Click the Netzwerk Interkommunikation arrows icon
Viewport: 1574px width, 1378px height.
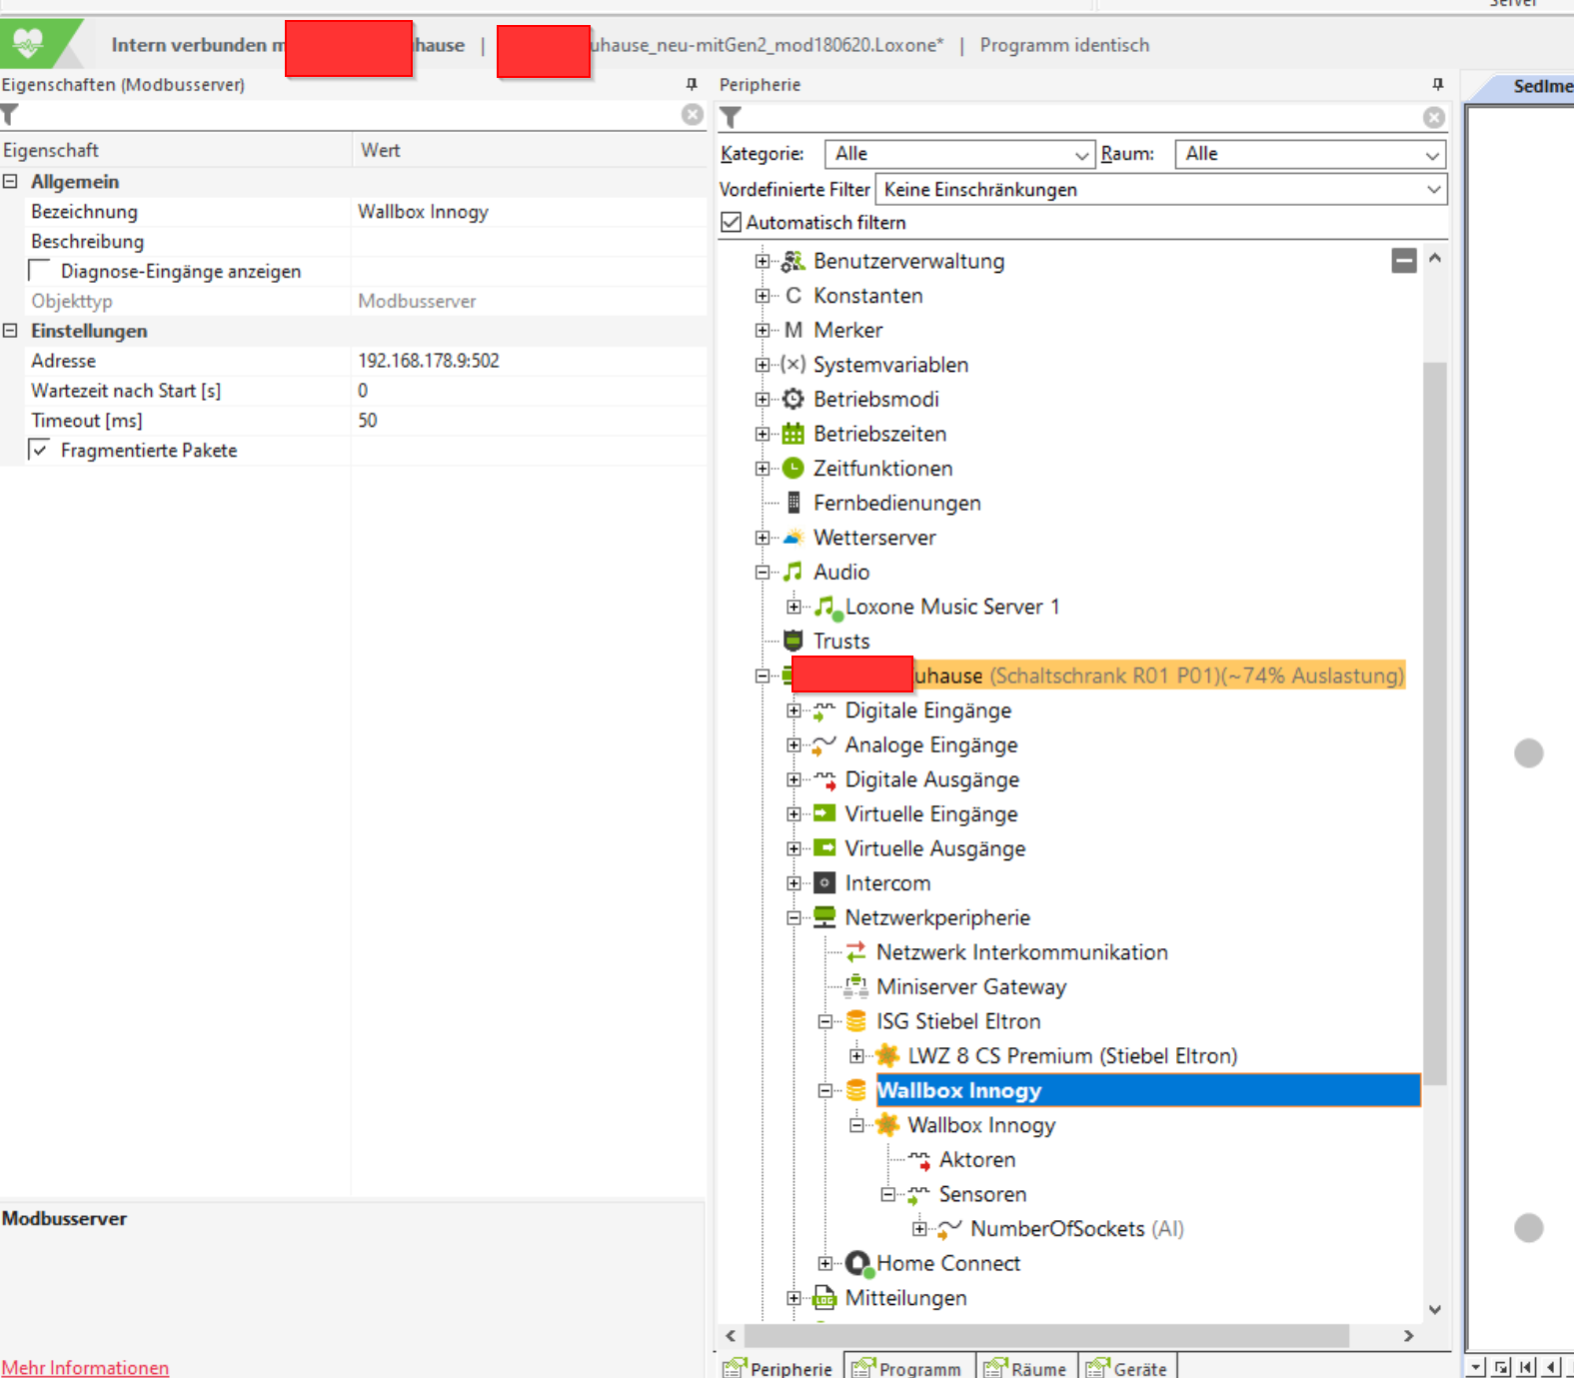(x=856, y=952)
